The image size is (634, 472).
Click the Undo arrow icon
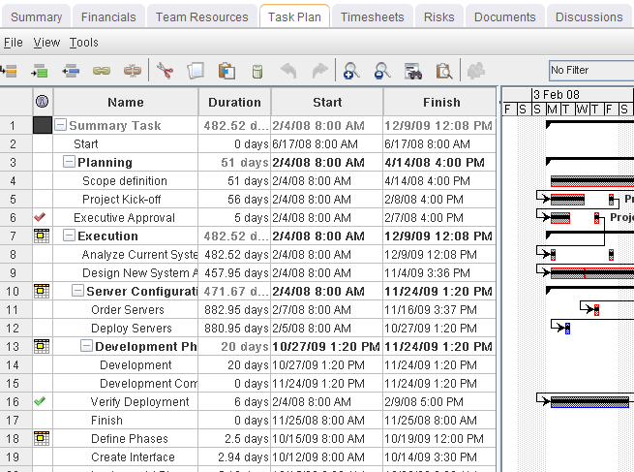(x=288, y=71)
